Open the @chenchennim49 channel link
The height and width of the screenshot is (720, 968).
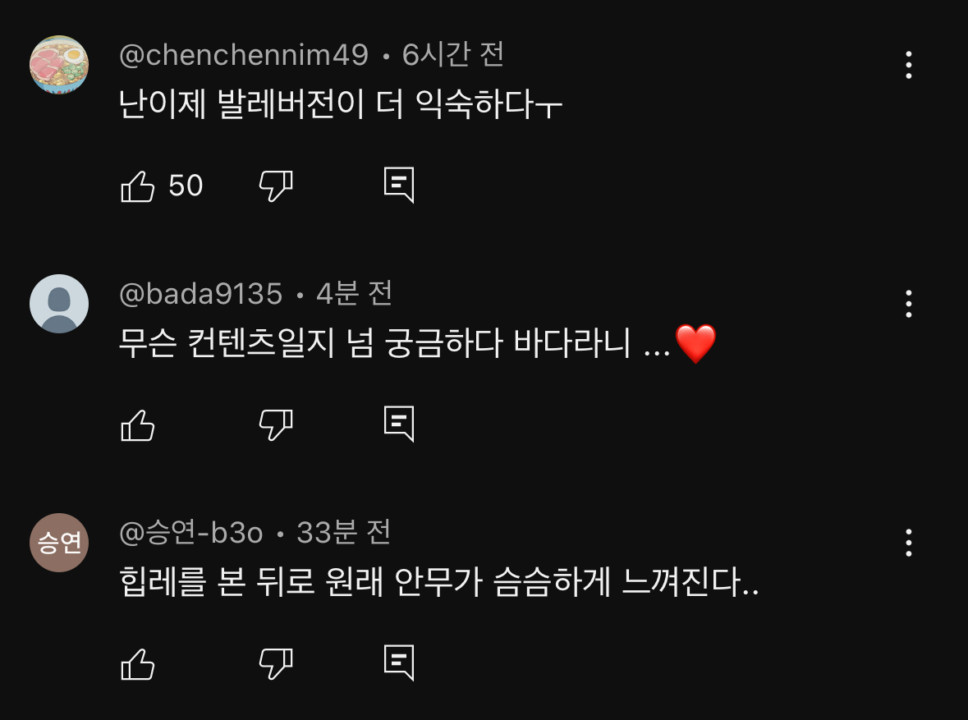[x=244, y=56]
